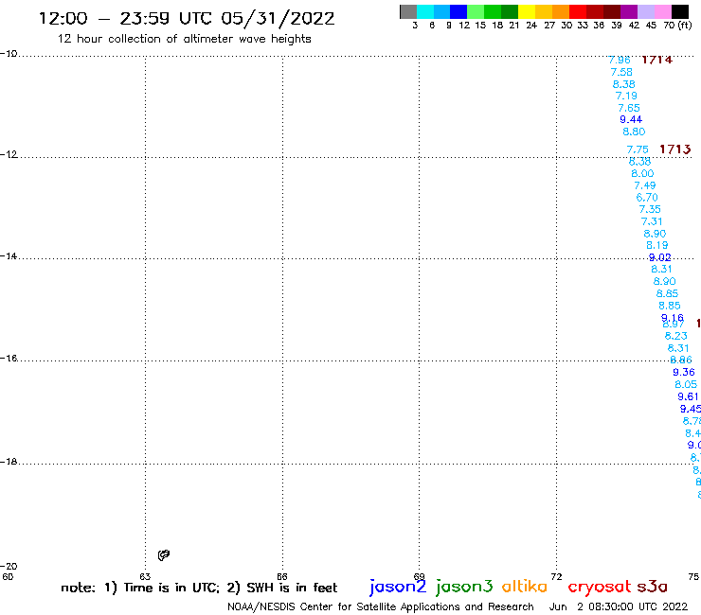
Task: Select the black swatch at the legend end
Action: click(680, 11)
